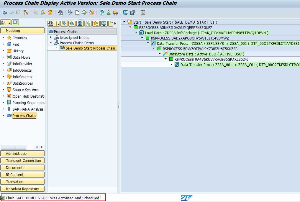Click the green person icon

[109, 13]
